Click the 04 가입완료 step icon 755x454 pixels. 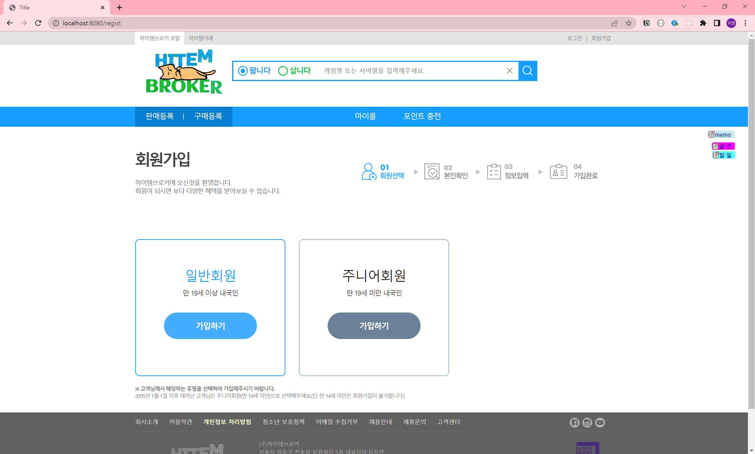[x=558, y=171]
